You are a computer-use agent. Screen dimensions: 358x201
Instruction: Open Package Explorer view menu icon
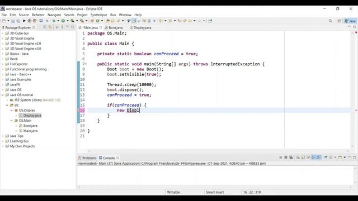[x=62, y=27]
